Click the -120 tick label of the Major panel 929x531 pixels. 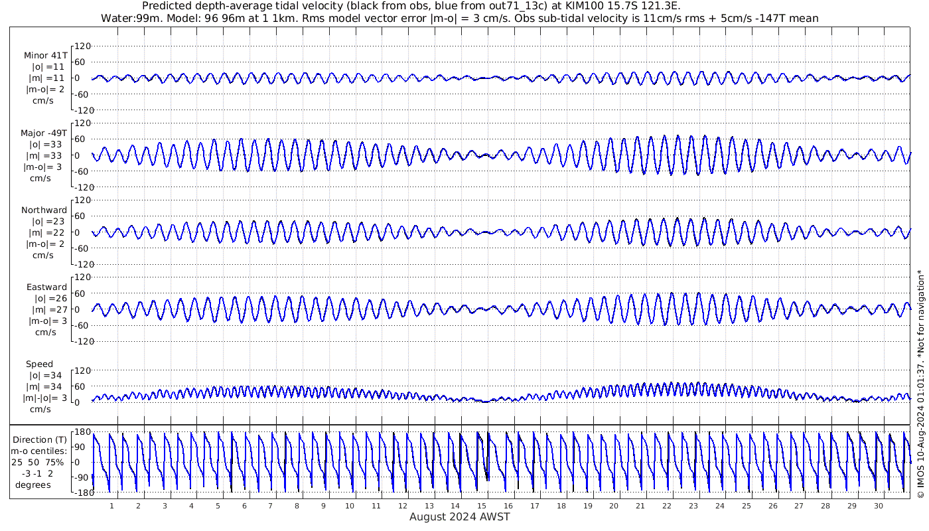pos(80,187)
